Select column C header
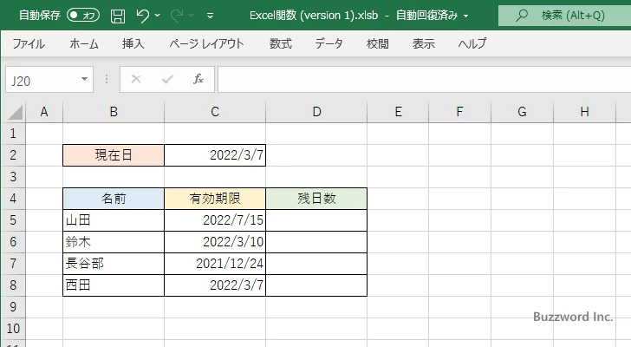This screenshot has height=347, width=631. [x=215, y=112]
